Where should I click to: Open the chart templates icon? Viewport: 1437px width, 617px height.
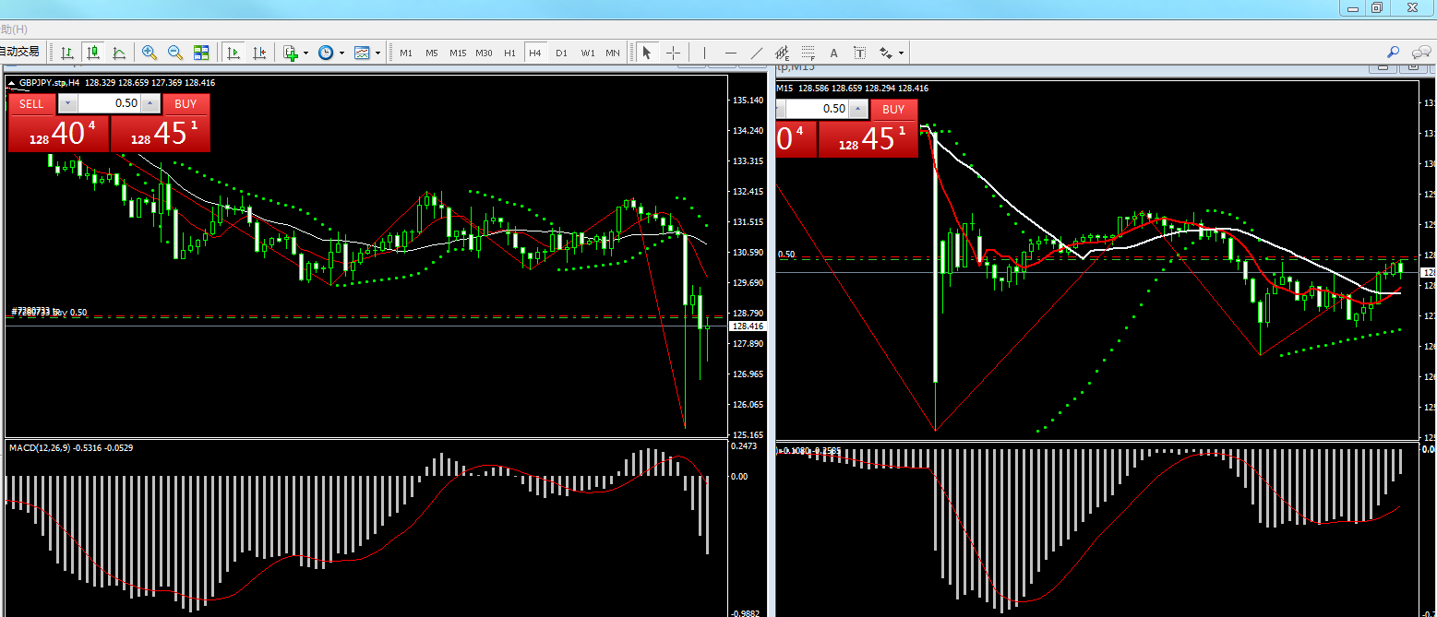click(362, 53)
